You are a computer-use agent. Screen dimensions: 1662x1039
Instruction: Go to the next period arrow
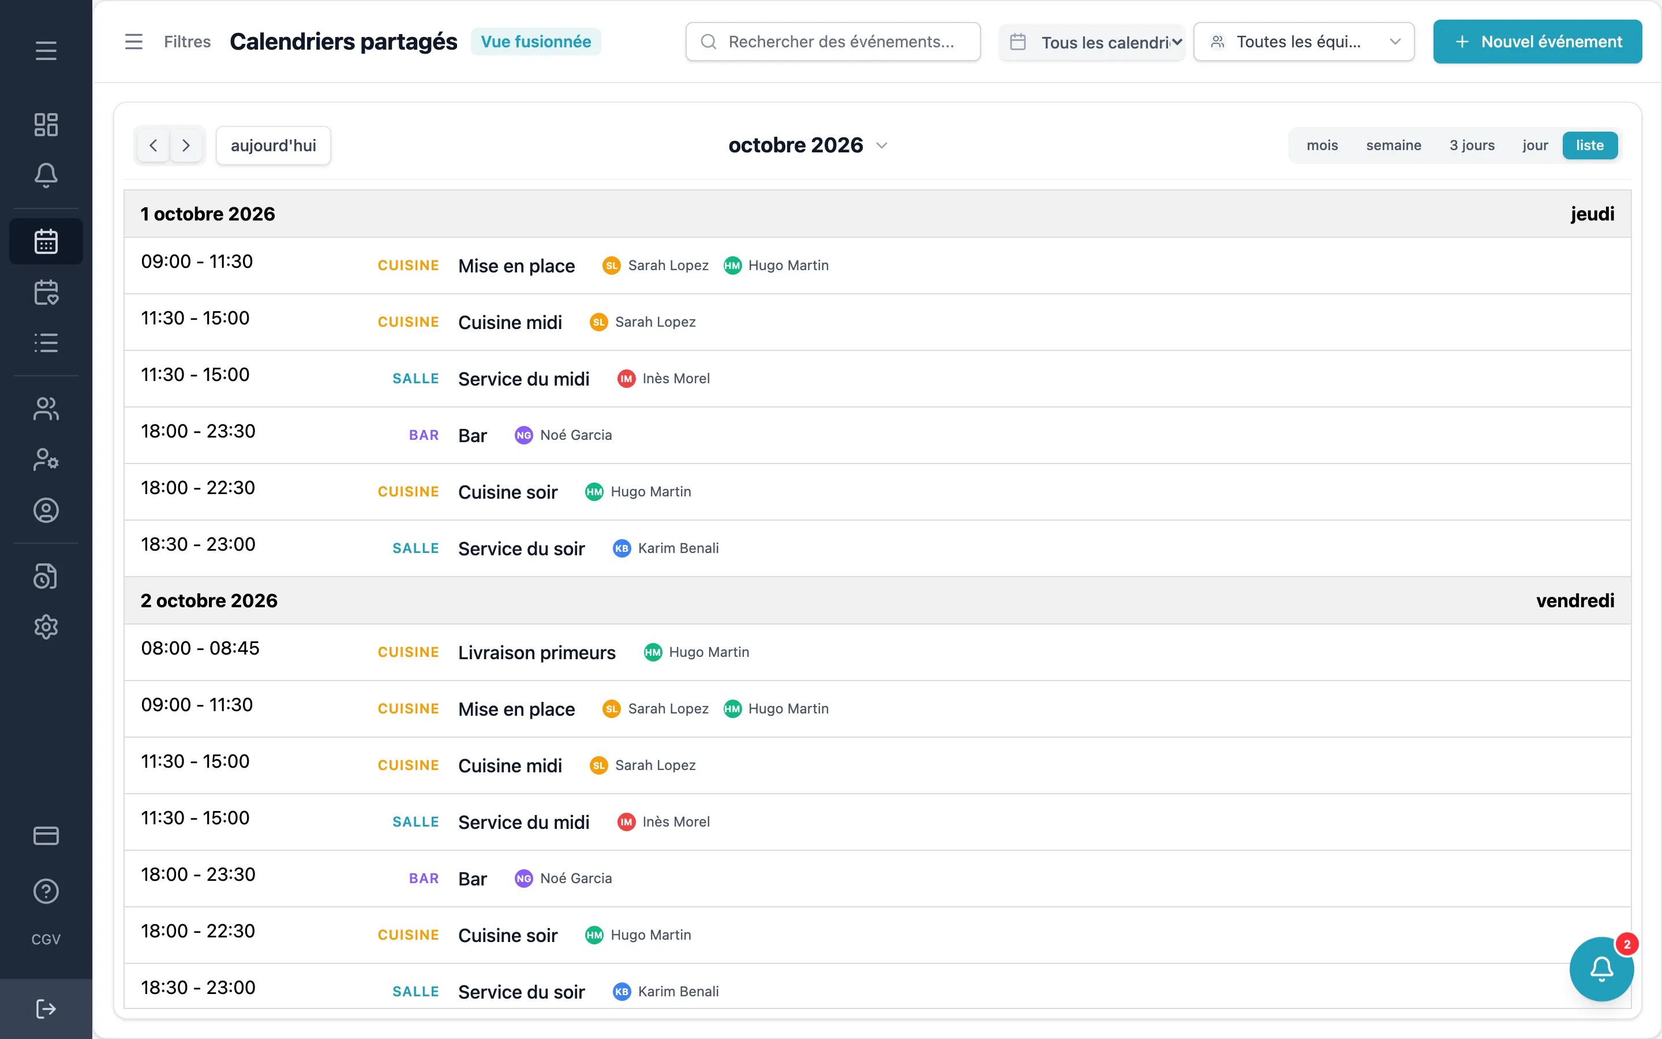[186, 145]
